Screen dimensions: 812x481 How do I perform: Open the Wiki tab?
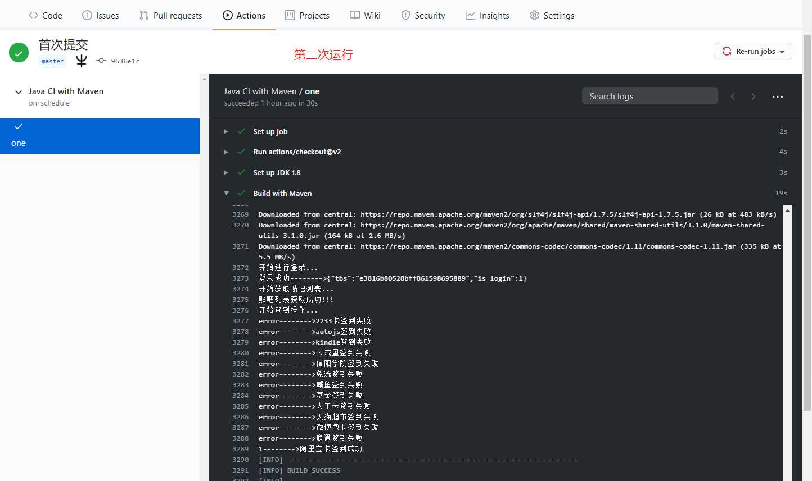[x=365, y=16]
